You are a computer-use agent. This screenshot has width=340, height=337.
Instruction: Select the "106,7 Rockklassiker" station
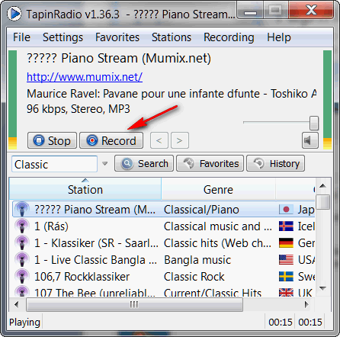[82, 277]
